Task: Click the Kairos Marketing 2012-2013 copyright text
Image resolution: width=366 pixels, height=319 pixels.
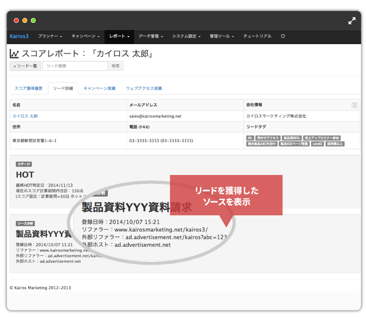Action: coord(40,288)
